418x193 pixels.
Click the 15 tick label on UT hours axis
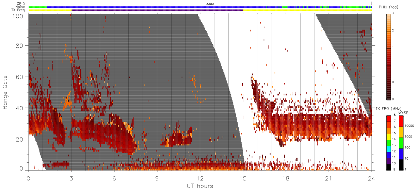(243, 178)
